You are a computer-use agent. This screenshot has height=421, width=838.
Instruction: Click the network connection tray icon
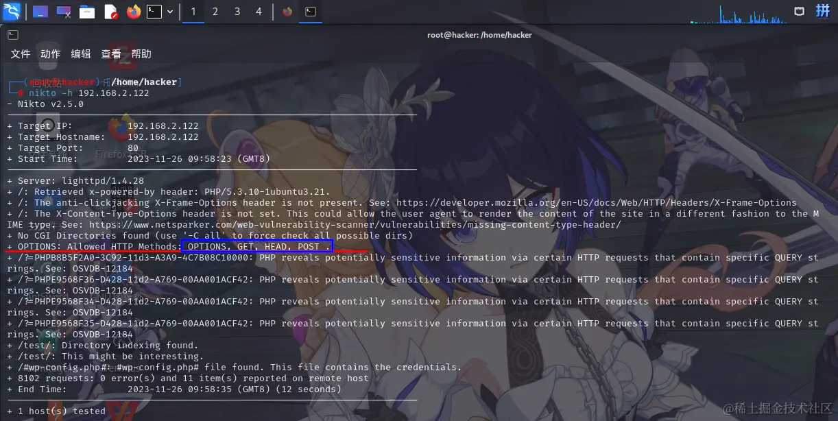pyautogui.click(x=799, y=11)
